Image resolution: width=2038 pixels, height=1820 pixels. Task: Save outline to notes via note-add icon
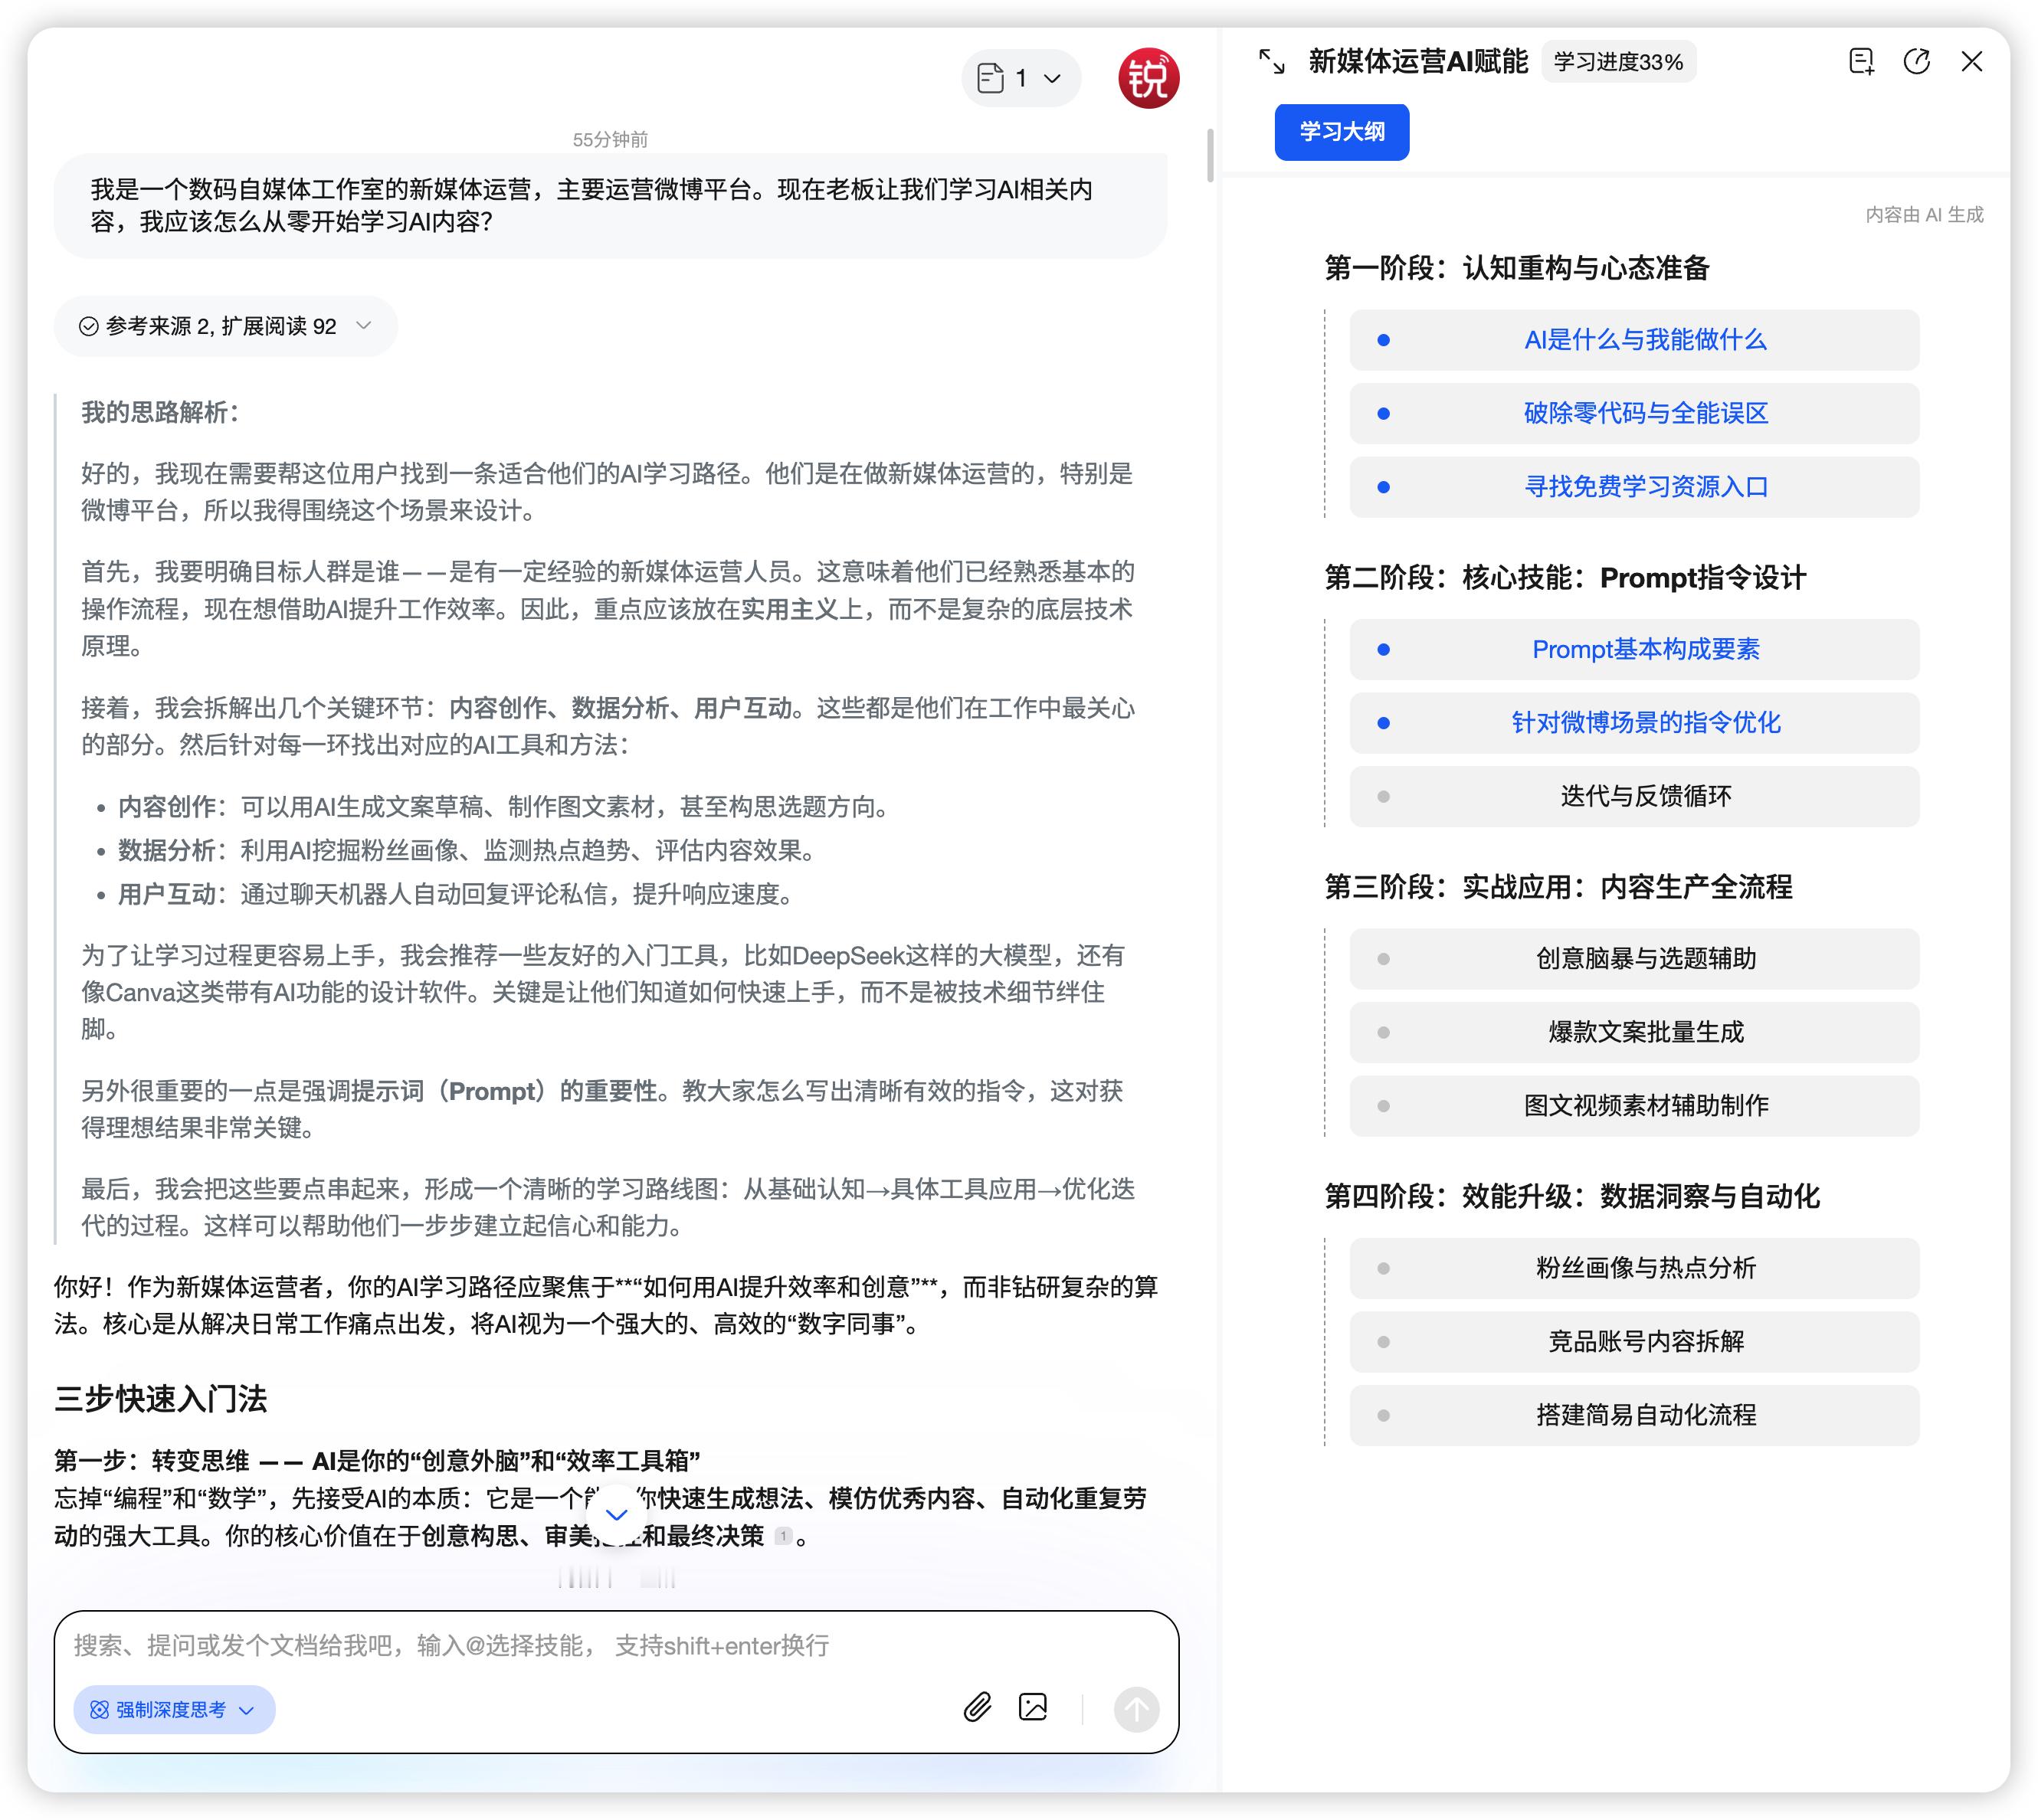click(1861, 62)
